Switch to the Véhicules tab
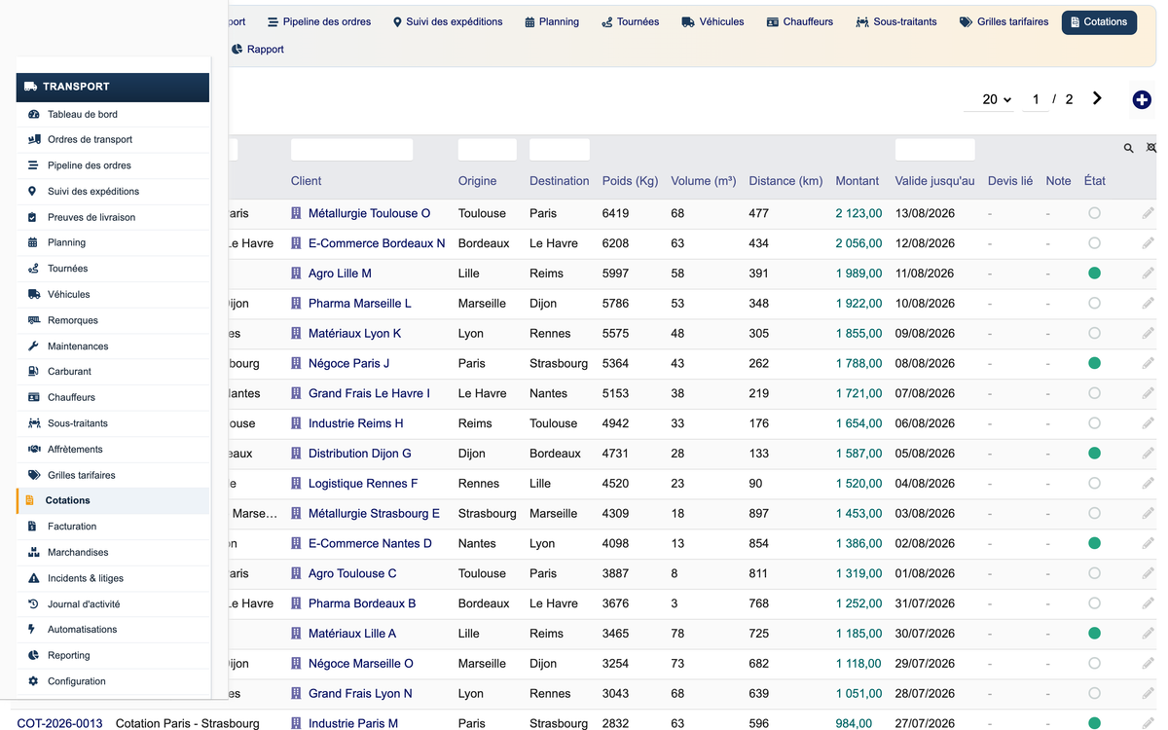Viewport: 1168px width, 730px height. coord(712,21)
